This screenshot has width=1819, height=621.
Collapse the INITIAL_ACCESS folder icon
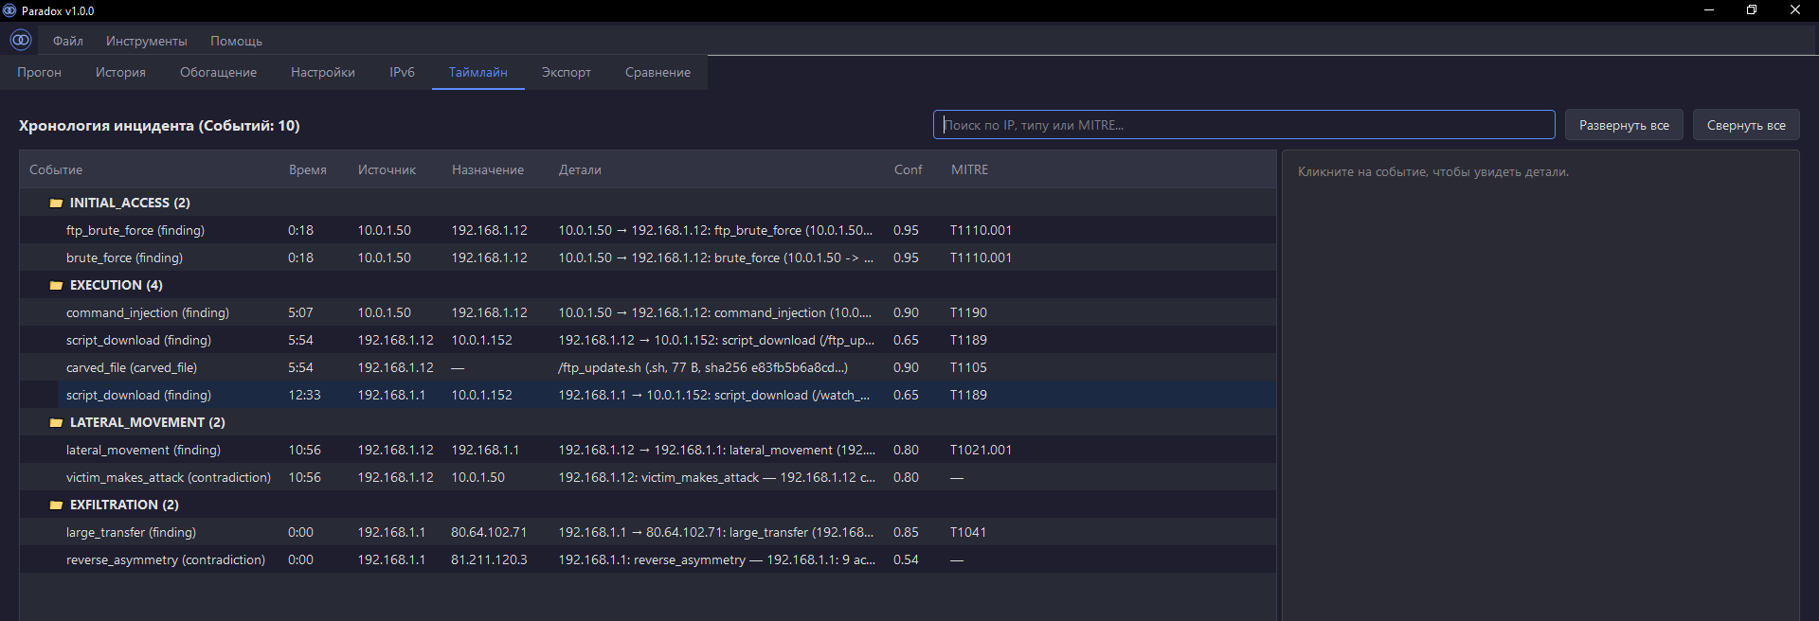[56, 204]
